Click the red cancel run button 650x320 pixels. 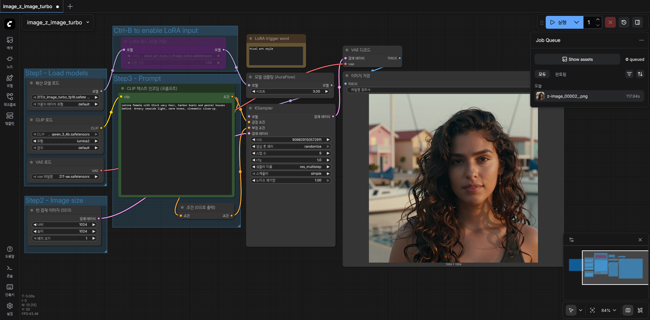click(x=610, y=22)
